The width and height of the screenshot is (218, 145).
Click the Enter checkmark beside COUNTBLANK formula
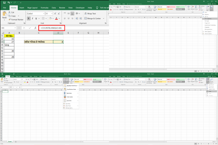tap(30, 28)
